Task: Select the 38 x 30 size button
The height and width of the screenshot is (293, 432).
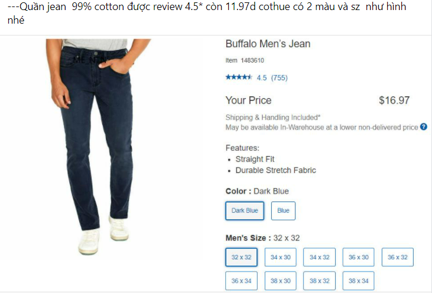Action: [x=280, y=281]
